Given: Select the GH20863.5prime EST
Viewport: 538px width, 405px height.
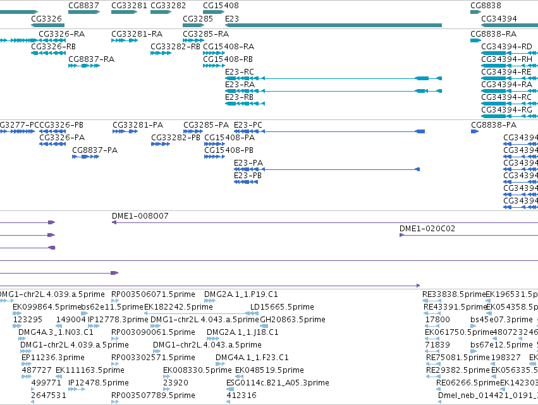Looking at the screenshot, I should point(264,326).
